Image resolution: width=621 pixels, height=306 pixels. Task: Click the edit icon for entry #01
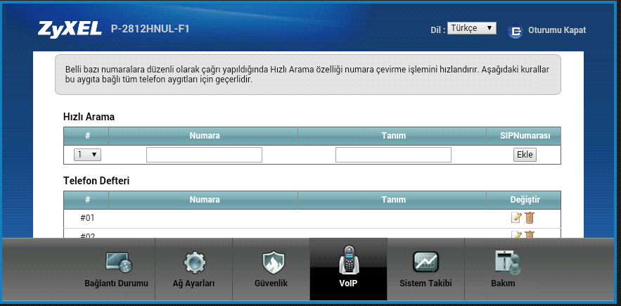point(516,218)
